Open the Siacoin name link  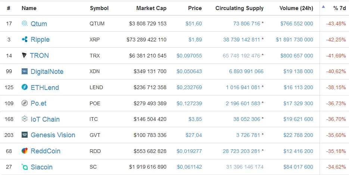pyautogui.click(x=42, y=167)
